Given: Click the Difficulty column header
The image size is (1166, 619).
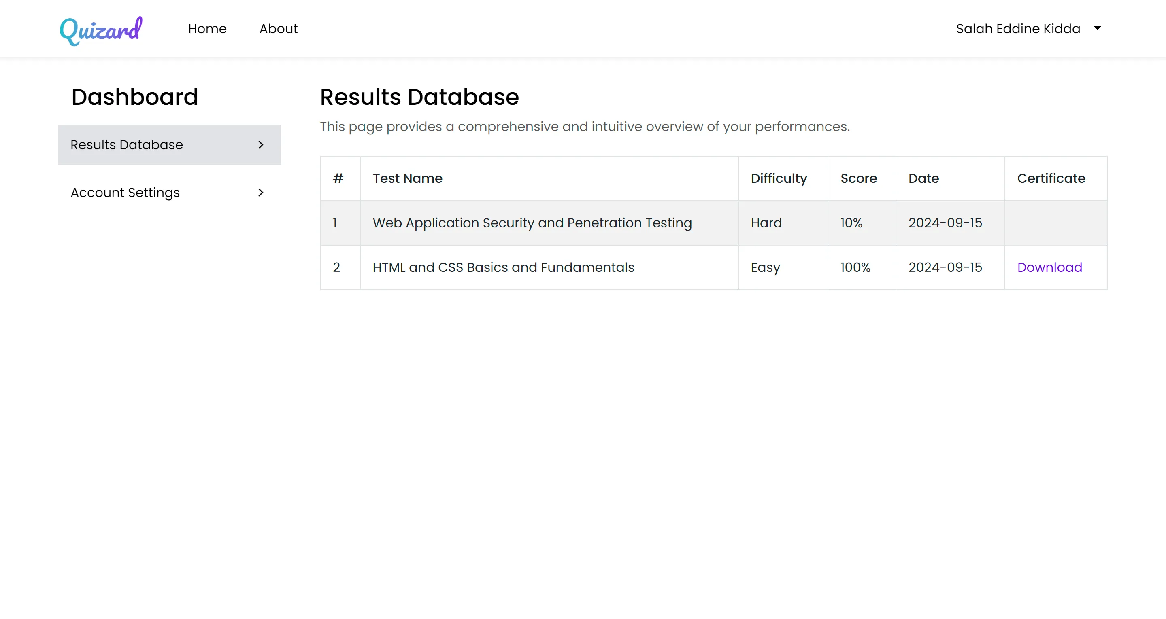Looking at the screenshot, I should click(x=783, y=178).
